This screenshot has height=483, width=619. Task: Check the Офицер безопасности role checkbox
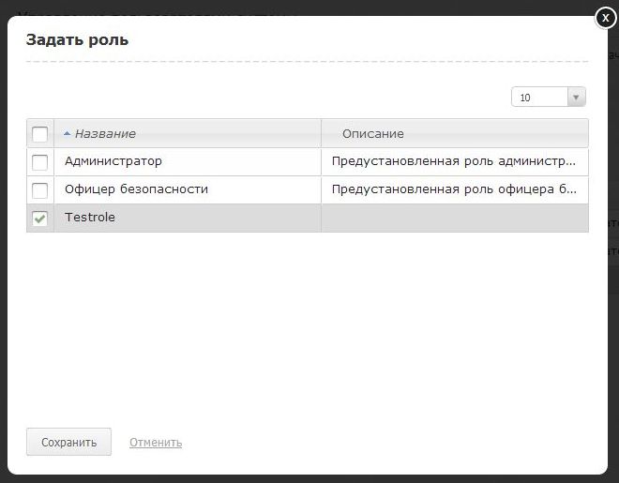pos(40,190)
